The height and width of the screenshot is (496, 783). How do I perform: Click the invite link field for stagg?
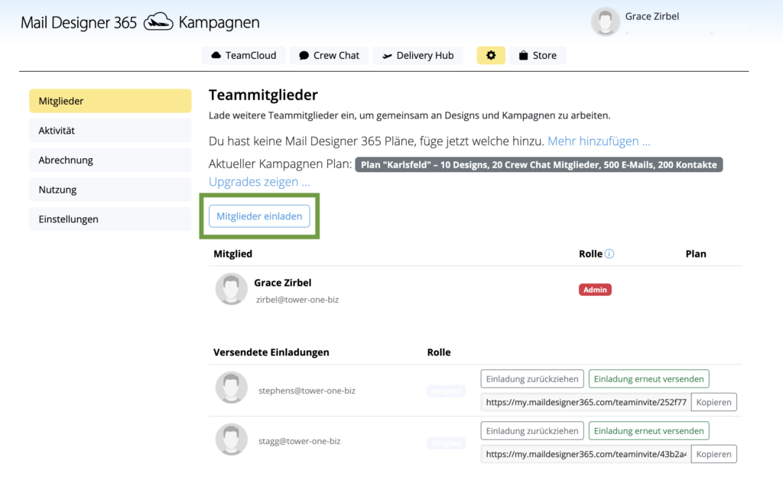pyautogui.click(x=586, y=454)
